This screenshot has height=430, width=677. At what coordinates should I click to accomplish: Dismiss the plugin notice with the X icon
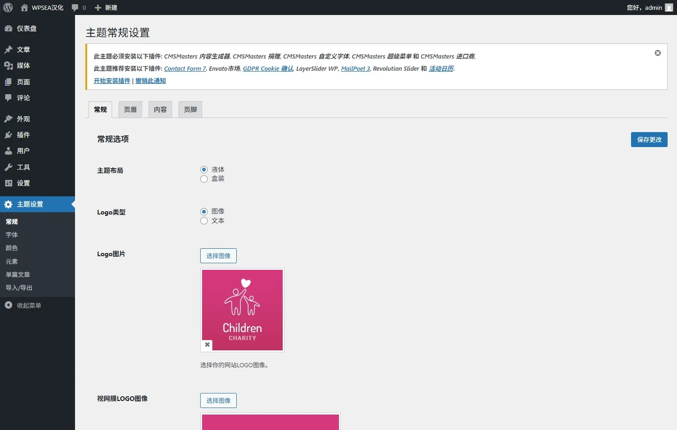(658, 53)
